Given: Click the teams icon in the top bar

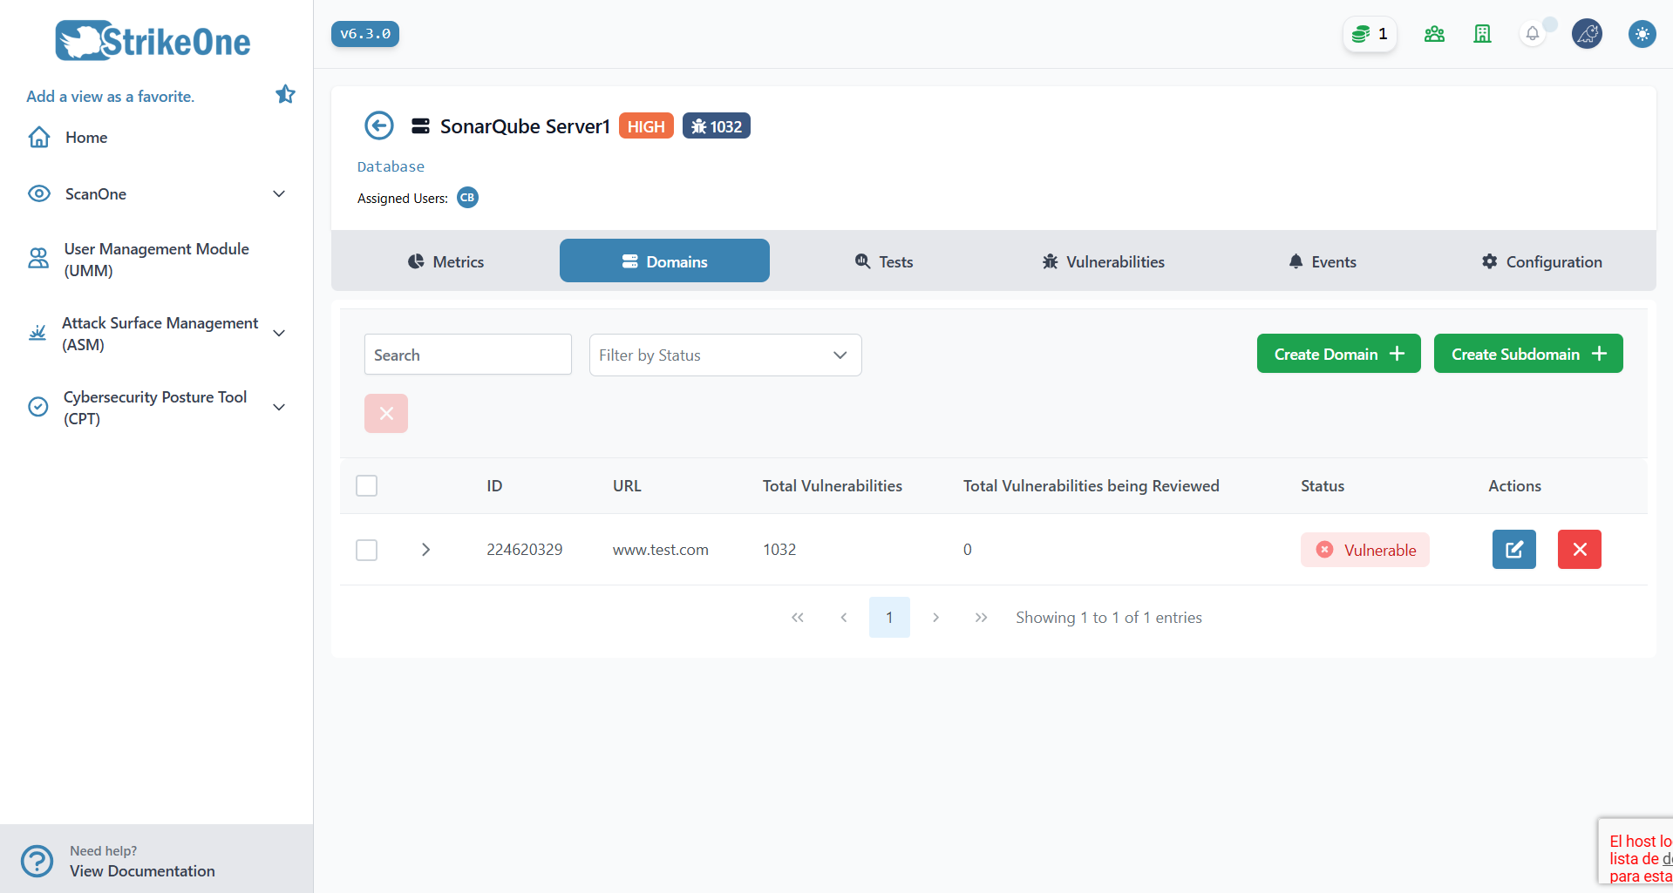Looking at the screenshot, I should click(x=1433, y=34).
